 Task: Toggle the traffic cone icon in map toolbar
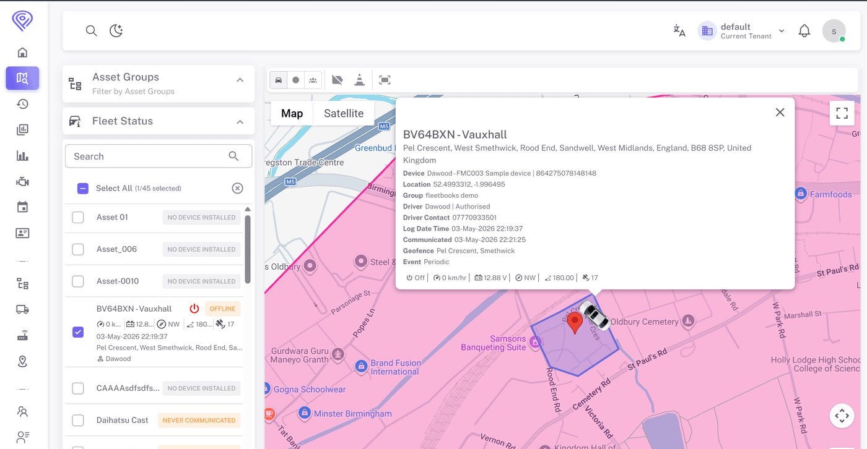point(359,80)
